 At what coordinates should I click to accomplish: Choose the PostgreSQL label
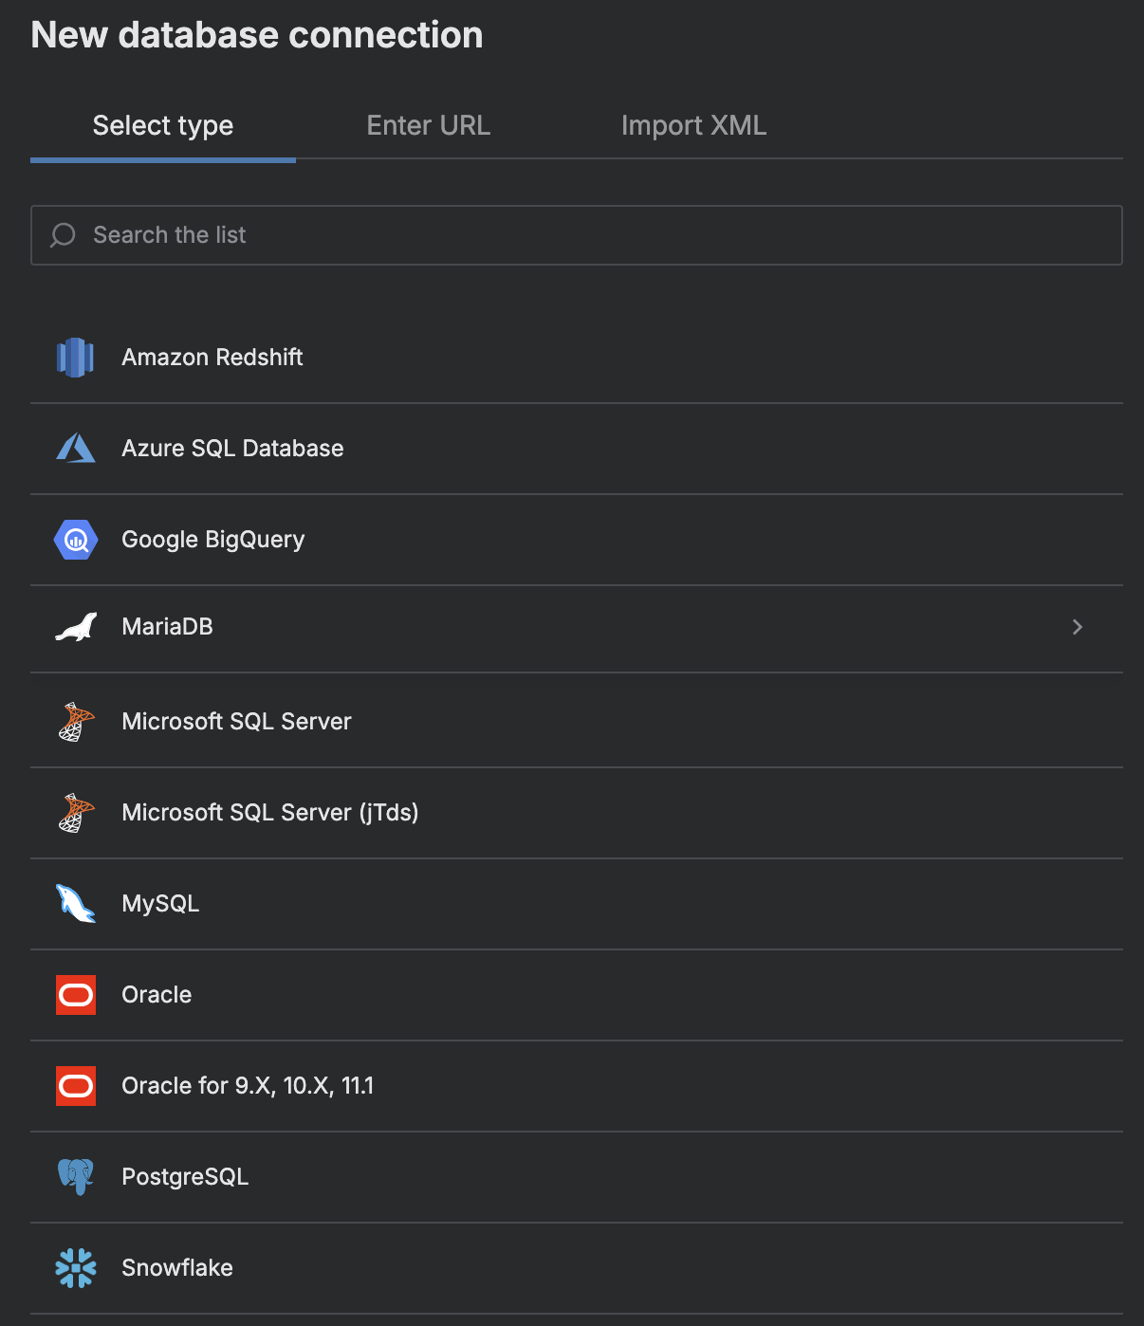point(185,1177)
